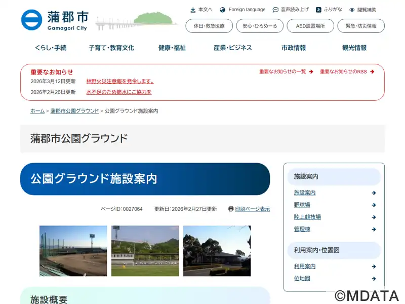Open 野球場 in the sidebar
The width and height of the screenshot is (405, 304).
point(302,205)
